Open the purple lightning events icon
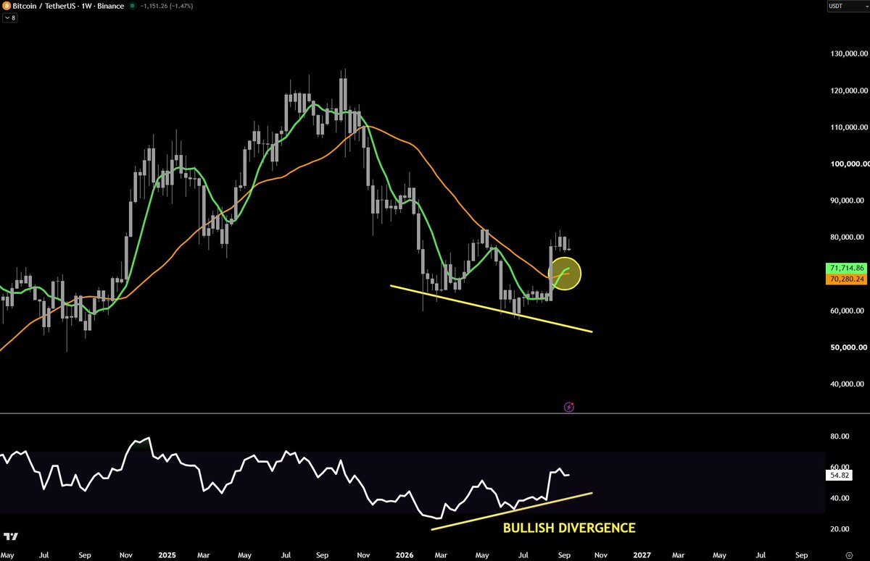The image size is (870, 561). pos(569,407)
